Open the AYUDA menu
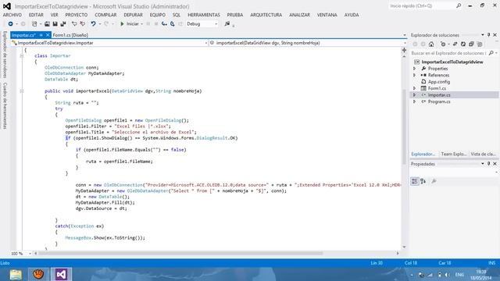The image size is (500, 281). pyautogui.click(x=352, y=15)
